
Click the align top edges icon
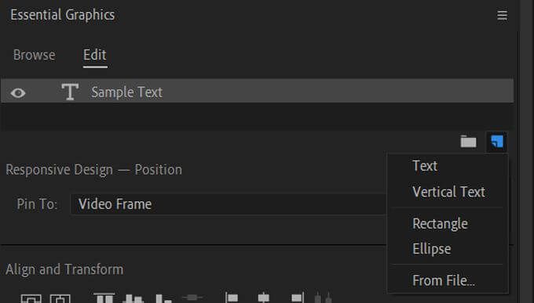point(104,298)
